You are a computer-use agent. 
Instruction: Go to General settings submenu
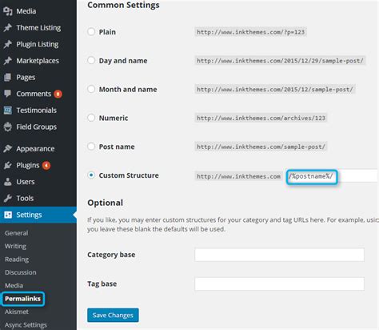[16, 233]
